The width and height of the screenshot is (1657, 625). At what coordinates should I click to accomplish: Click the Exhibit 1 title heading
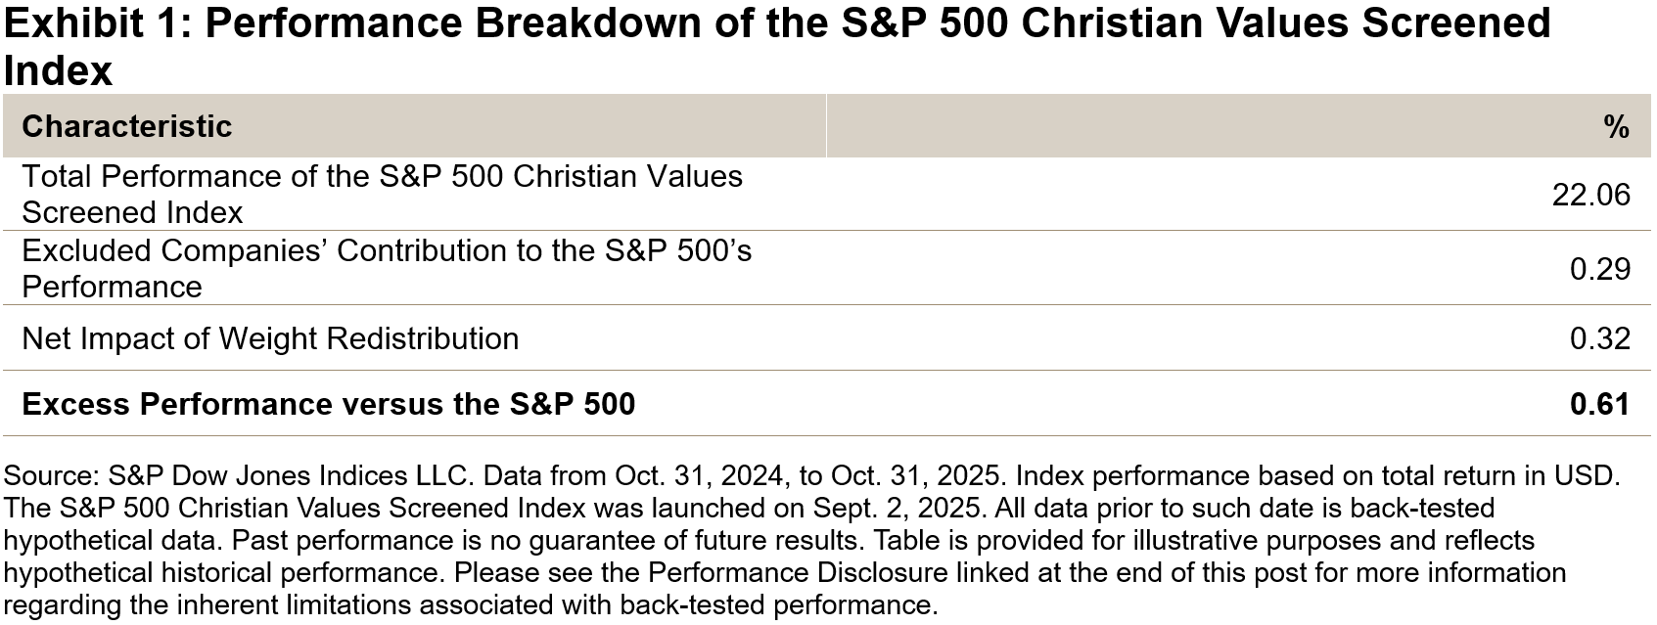coord(776,46)
